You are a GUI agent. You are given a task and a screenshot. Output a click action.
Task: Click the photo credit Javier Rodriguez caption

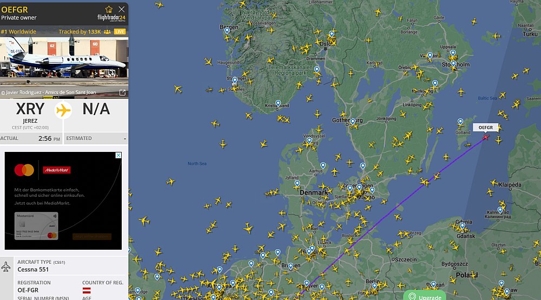pyautogui.click(x=49, y=92)
